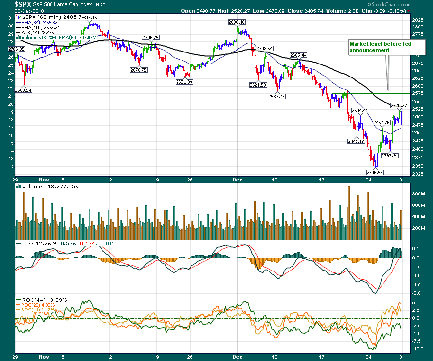Screen dimensions: 433x361
Task: Click the Volume bars legend icon
Action: coord(19,37)
